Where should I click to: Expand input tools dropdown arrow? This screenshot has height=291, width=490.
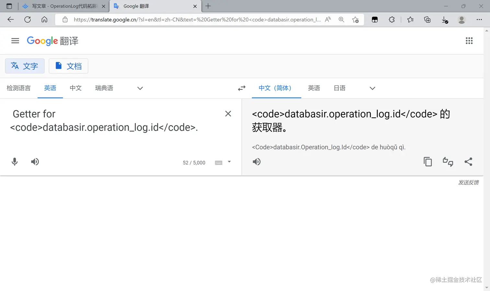point(229,162)
